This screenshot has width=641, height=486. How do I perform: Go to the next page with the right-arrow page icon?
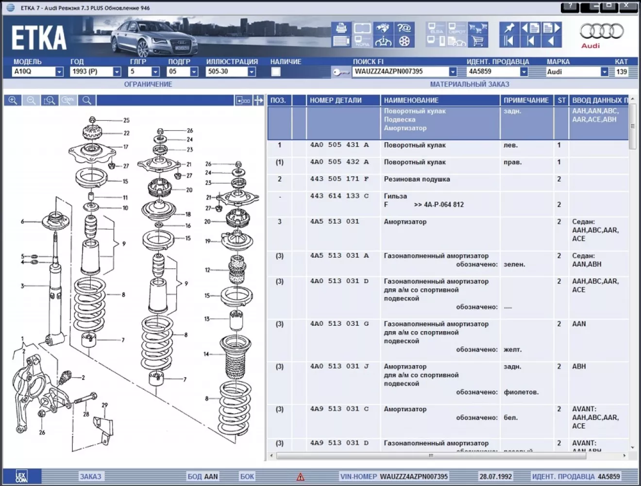click(552, 28)
